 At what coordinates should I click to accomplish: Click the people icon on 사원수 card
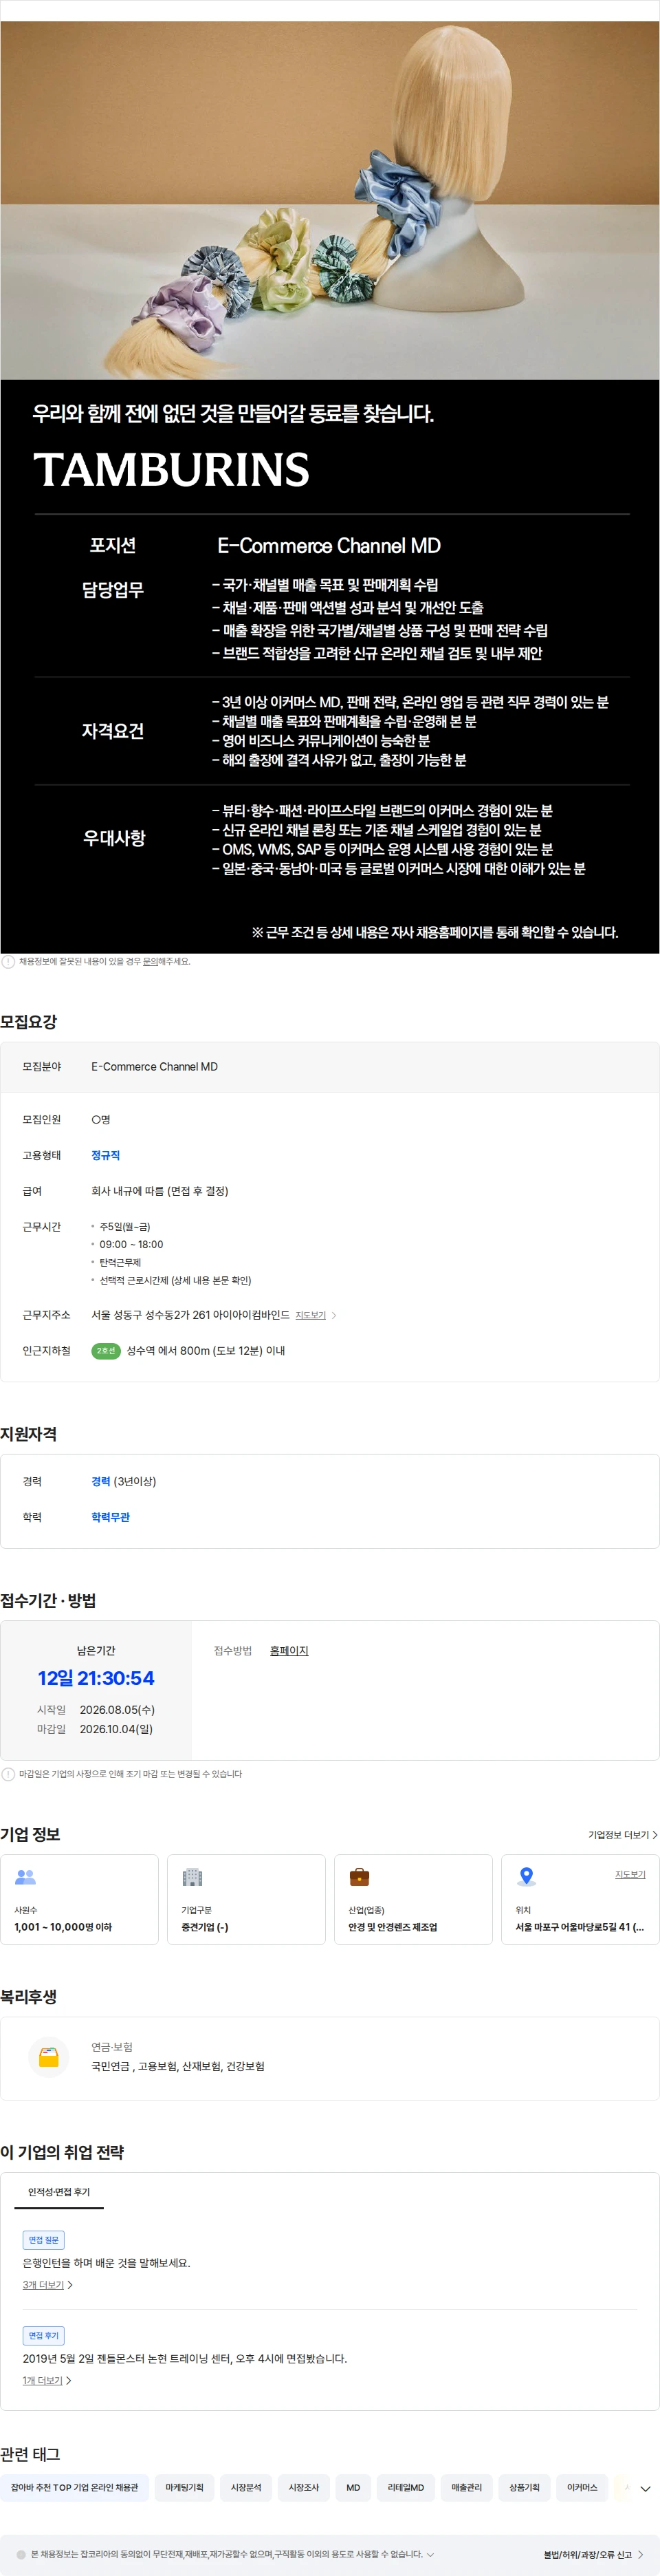tap(26, 1877)
